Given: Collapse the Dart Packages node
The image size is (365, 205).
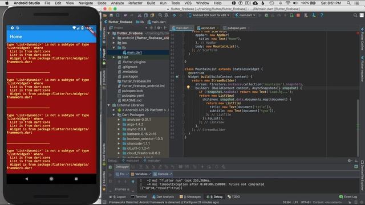Looking at the screenshot, I should click(113, 115).
